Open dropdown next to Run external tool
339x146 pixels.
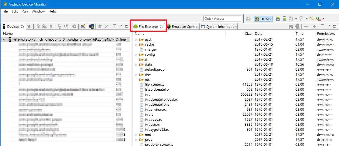323,19
